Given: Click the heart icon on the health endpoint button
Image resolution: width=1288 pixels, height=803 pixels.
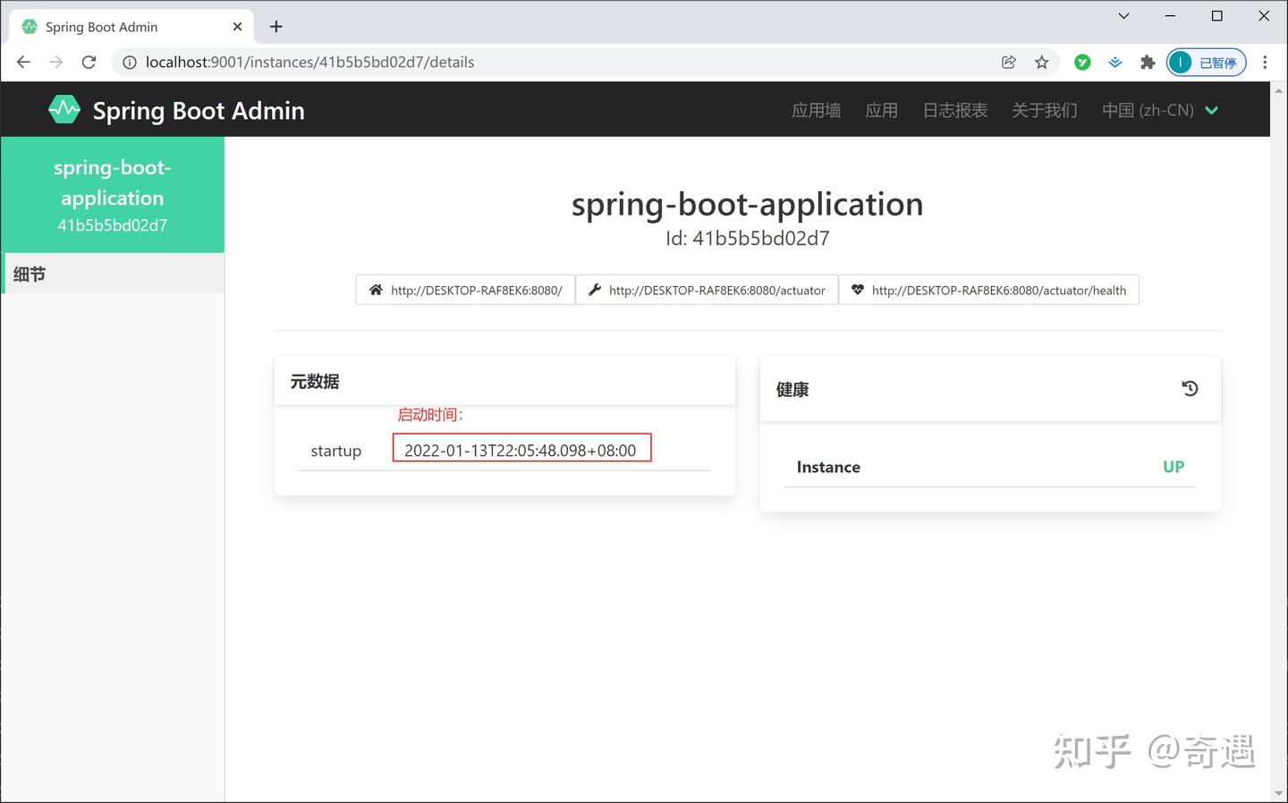Looking at the screenshot, I should (858, 290).
